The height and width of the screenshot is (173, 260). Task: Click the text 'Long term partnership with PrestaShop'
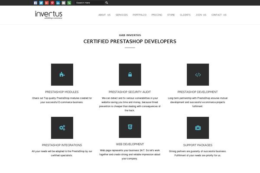pyautogui.click(x=189, y=98)
